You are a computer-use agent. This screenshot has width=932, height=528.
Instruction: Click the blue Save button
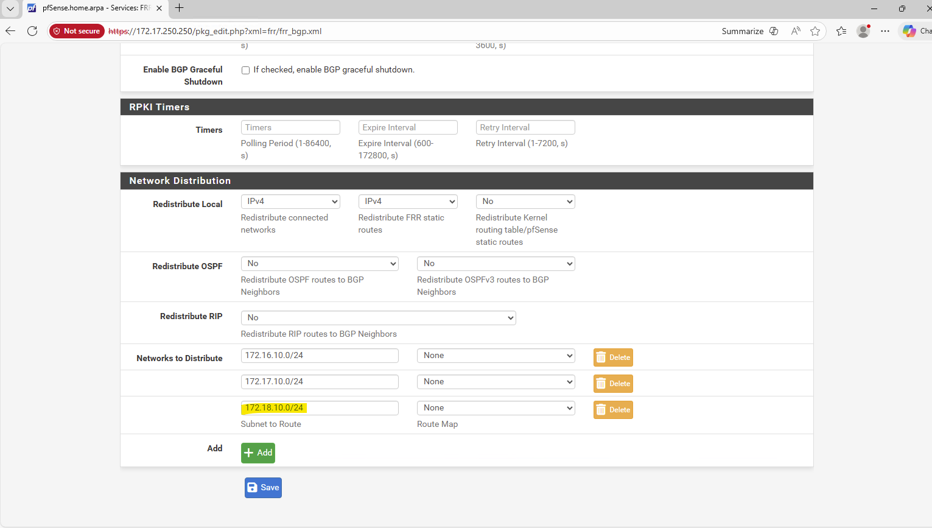pyautogui.click(x=263, y=488)
